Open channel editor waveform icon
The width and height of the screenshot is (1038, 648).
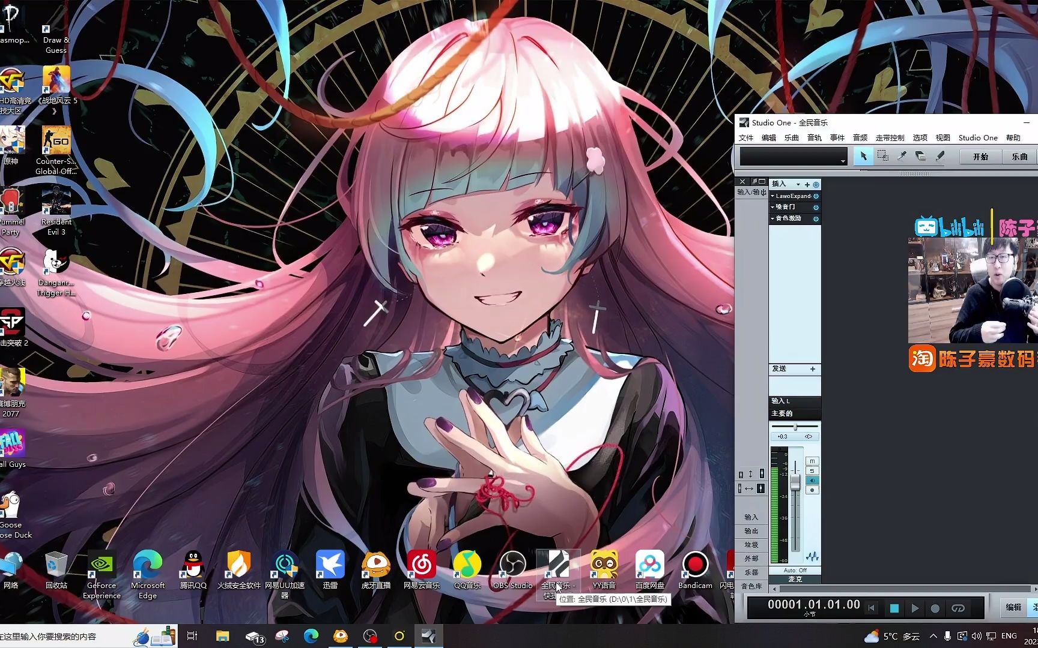tap(812, 556)
